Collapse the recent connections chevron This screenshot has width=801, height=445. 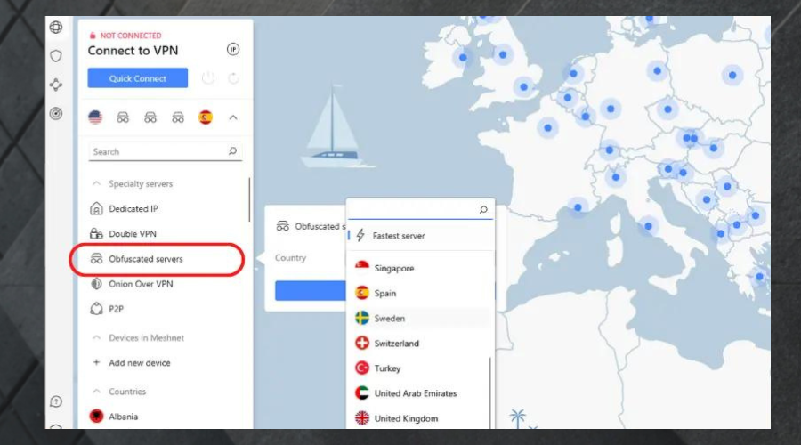point(233,117)
